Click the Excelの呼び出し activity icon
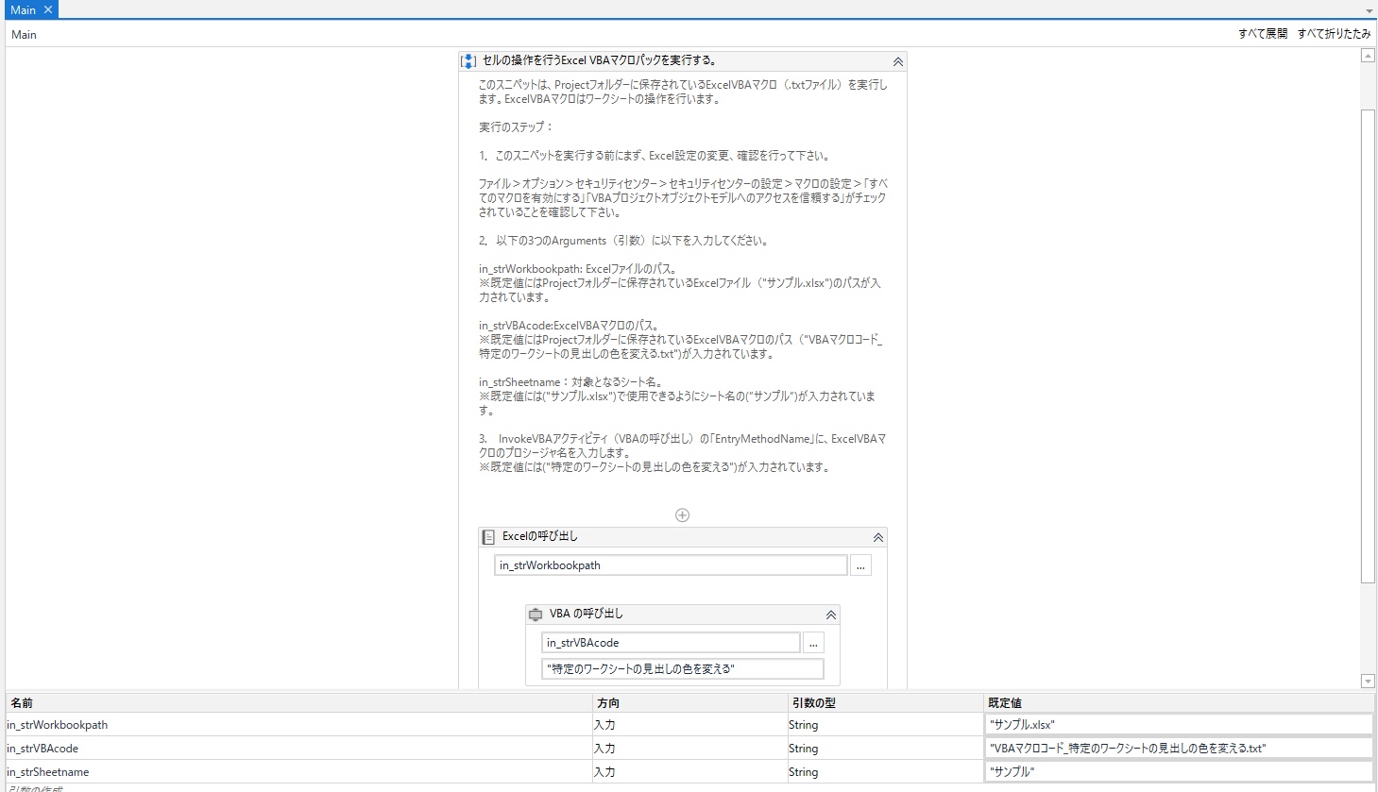 (x=488, y=537)
